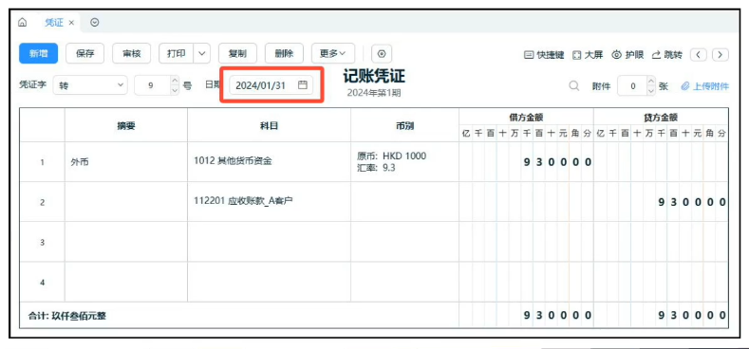Click the search magnifier icon

tap(574, 86)
